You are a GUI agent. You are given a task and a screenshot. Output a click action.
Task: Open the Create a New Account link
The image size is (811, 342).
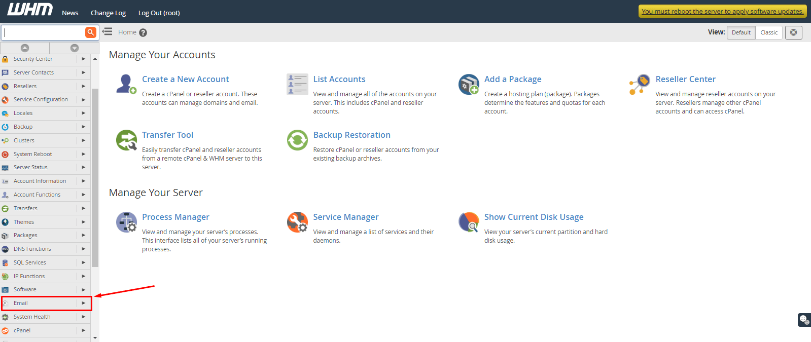[185, 79]
